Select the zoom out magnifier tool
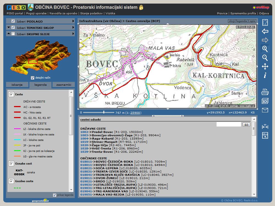The height and width of the screenshot is (206, 275). click(x=265, y=57)
